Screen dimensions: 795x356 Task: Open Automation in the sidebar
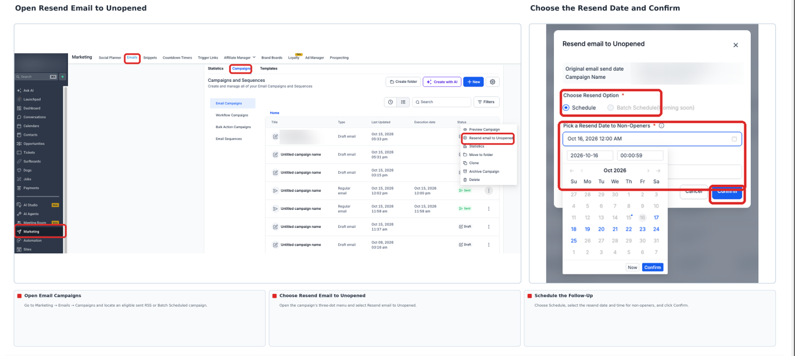point(33,240)
